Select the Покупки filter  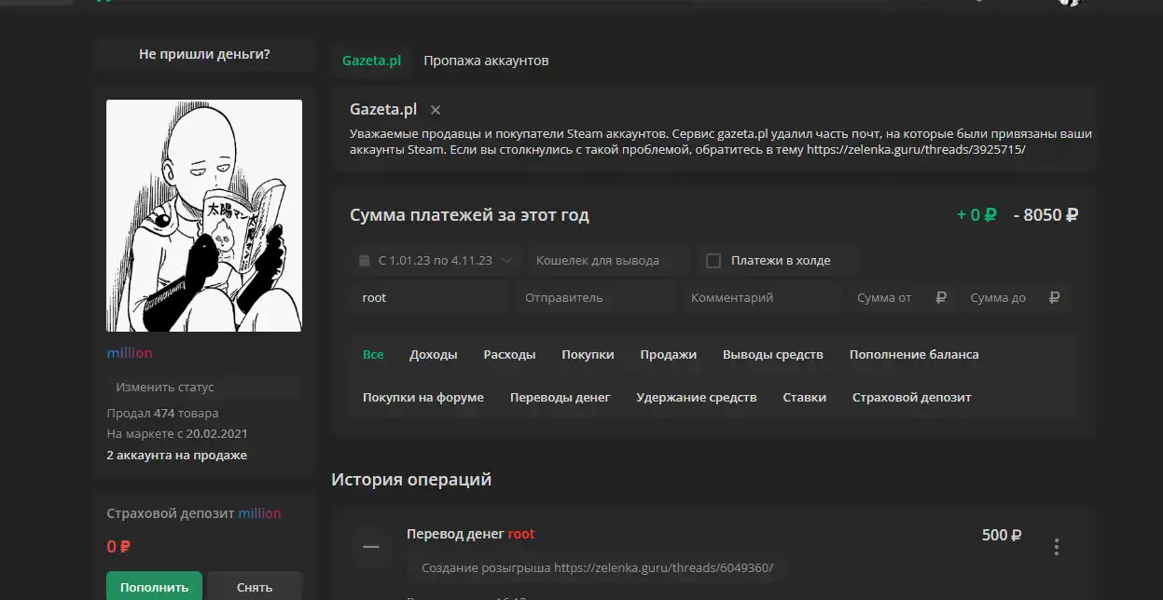click(x=588, y=355)
